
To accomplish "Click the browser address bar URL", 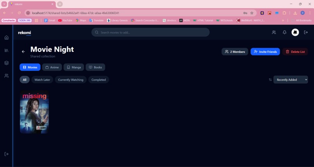I will point(76,13).
